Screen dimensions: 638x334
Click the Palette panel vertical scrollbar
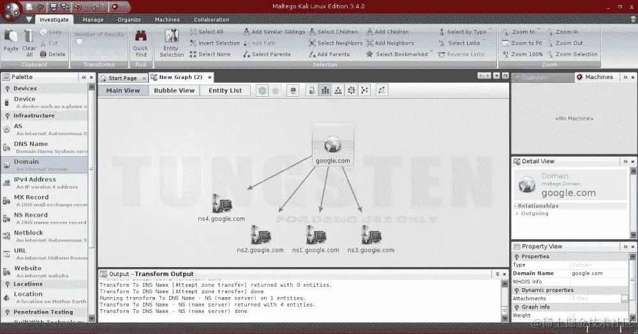pos(91,203)
